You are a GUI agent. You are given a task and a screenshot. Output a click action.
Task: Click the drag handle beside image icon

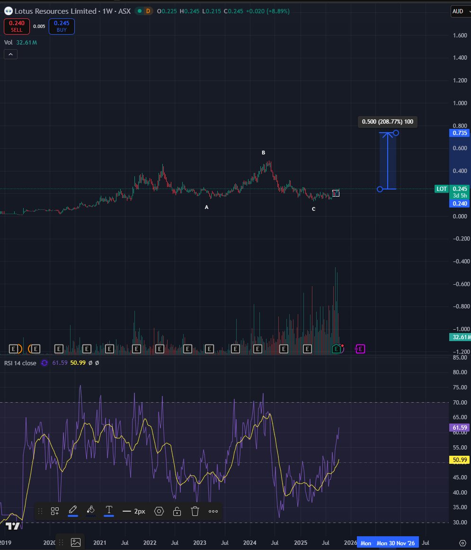[x=61, y=542]
